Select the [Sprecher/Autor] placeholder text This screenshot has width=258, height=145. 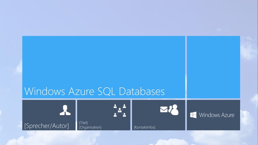coord(47,126)
